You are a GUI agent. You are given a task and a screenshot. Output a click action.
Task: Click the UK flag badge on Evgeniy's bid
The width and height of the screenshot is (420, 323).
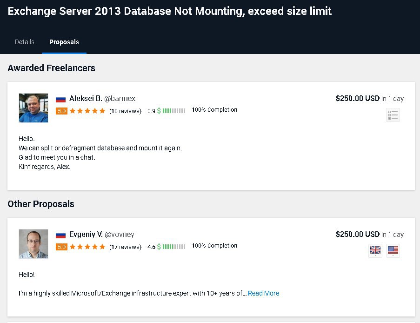[375, 250]
